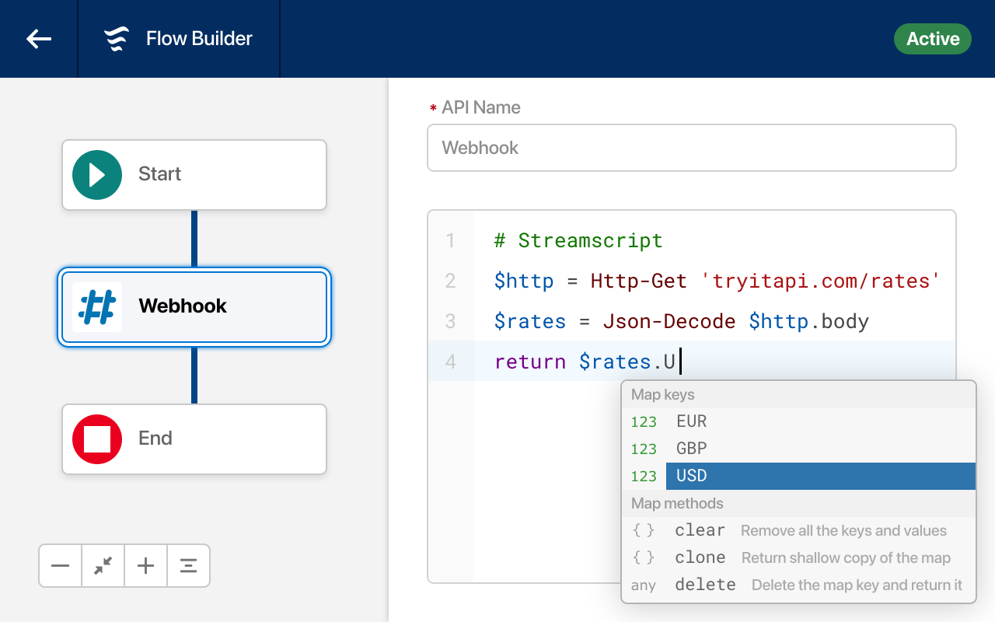Click the return keyword on line 4
The height and width of the screenshot is (622, 995).
pyautogui.click(x=530, y=362)
